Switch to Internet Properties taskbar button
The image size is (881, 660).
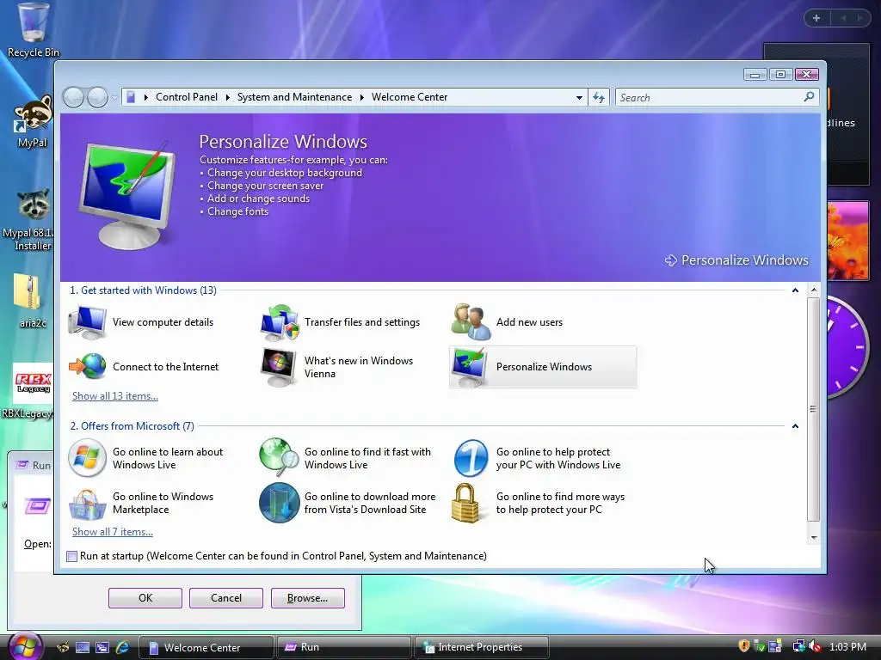click(481, 647)
